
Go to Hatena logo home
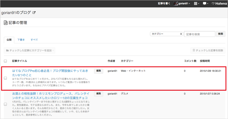219,3
